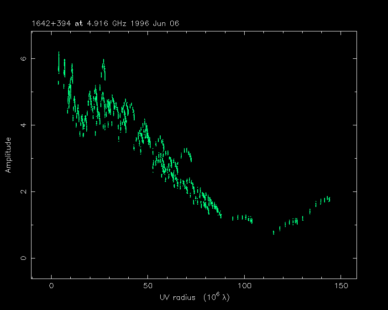Click the x-axis tick label '150'
388x310 pixels.
(x=341, y=286)
